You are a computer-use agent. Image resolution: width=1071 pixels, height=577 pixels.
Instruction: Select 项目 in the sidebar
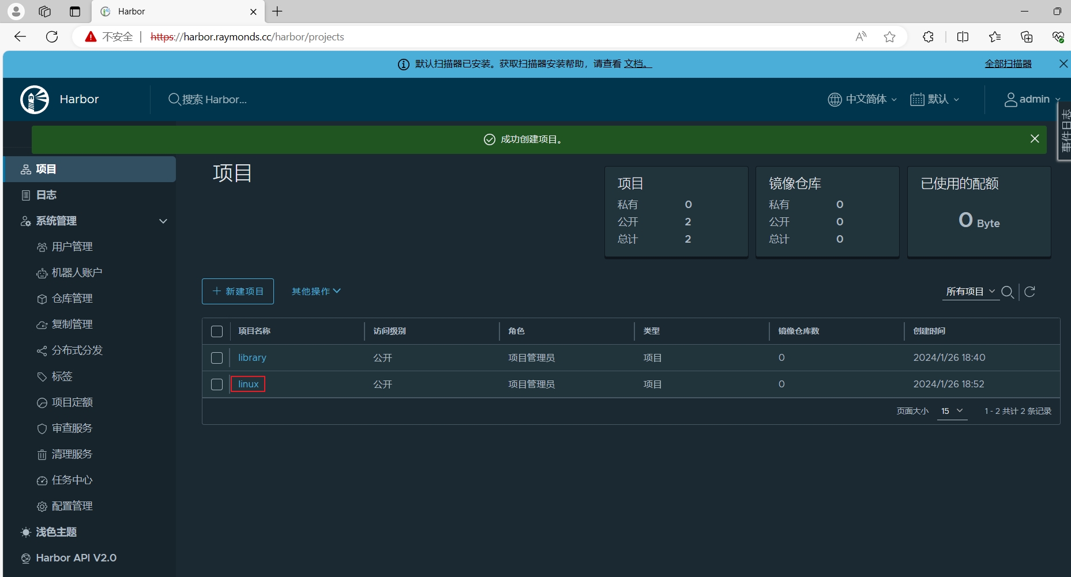[x=89, y=169]
